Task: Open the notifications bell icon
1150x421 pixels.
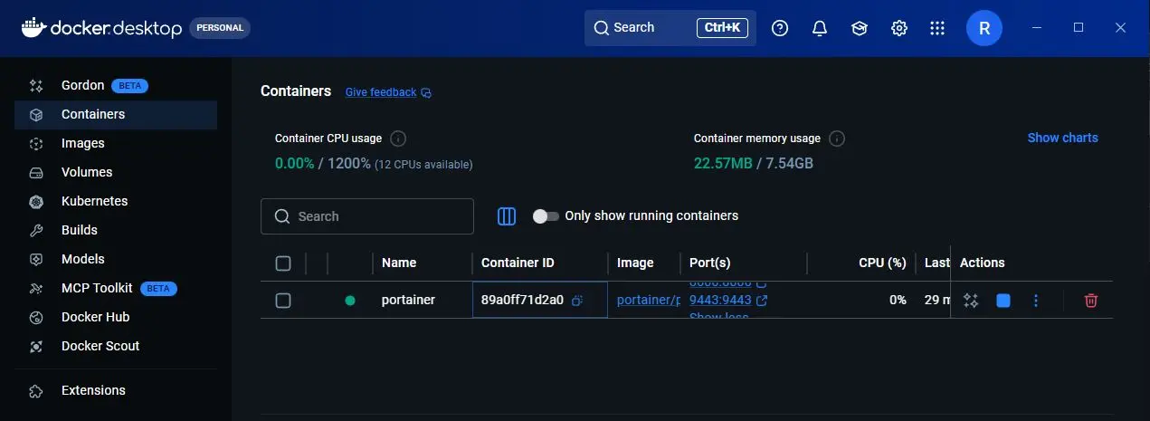Action: (820, 28)
